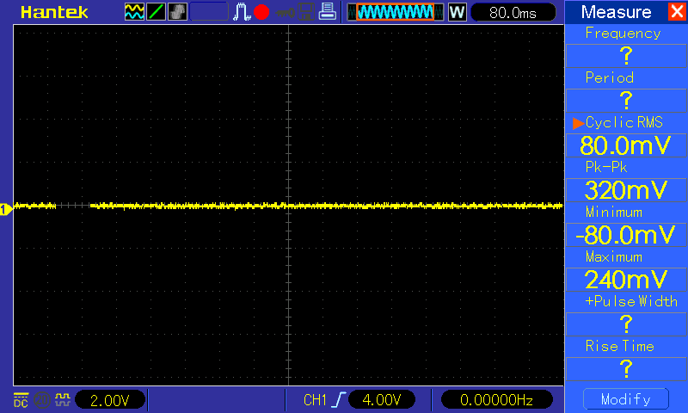This screenshot has width=688, height=413.
Task: Close the Measure panel with the X
Action: [678, 11]
